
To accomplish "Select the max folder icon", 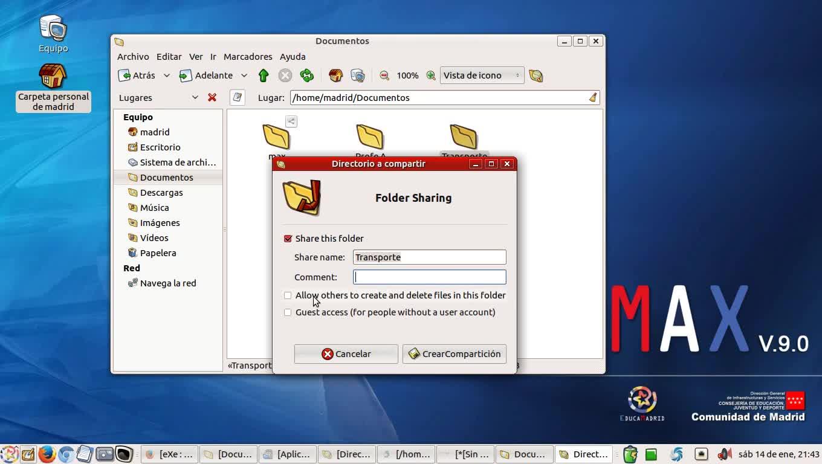I will pos(276,137).
